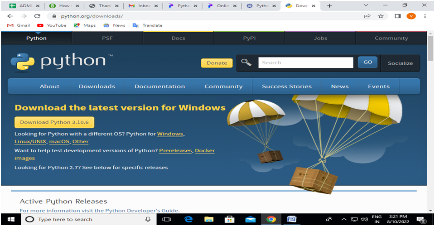Open the orange V profile avatar
Image resolution: width=435 pixels, height=226 pixels.
pos(411,16)
